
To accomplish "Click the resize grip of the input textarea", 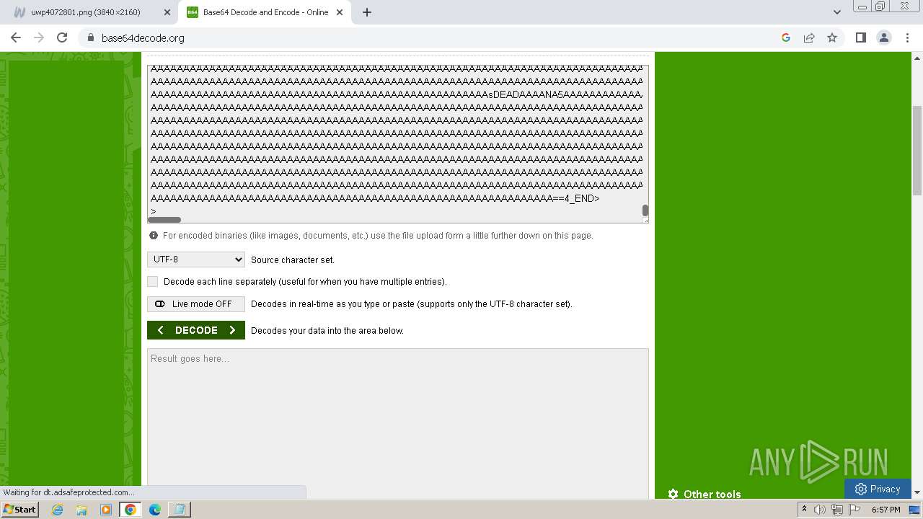I will (645, 220).
